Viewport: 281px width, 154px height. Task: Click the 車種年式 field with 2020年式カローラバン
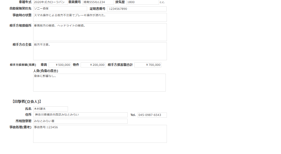click(50, 2)
